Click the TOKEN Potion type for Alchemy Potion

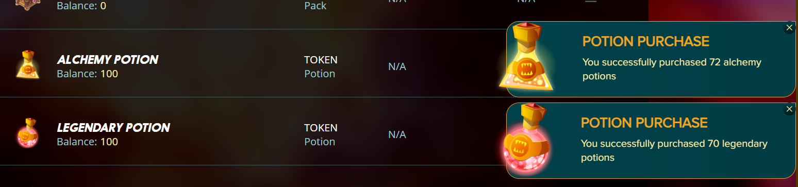pyautogui.click(x=321, y=66)
